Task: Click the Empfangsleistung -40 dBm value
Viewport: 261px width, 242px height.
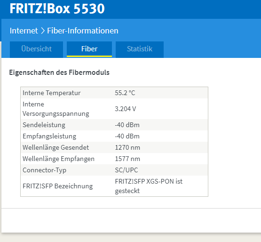Action: click(x=127, y=136)
